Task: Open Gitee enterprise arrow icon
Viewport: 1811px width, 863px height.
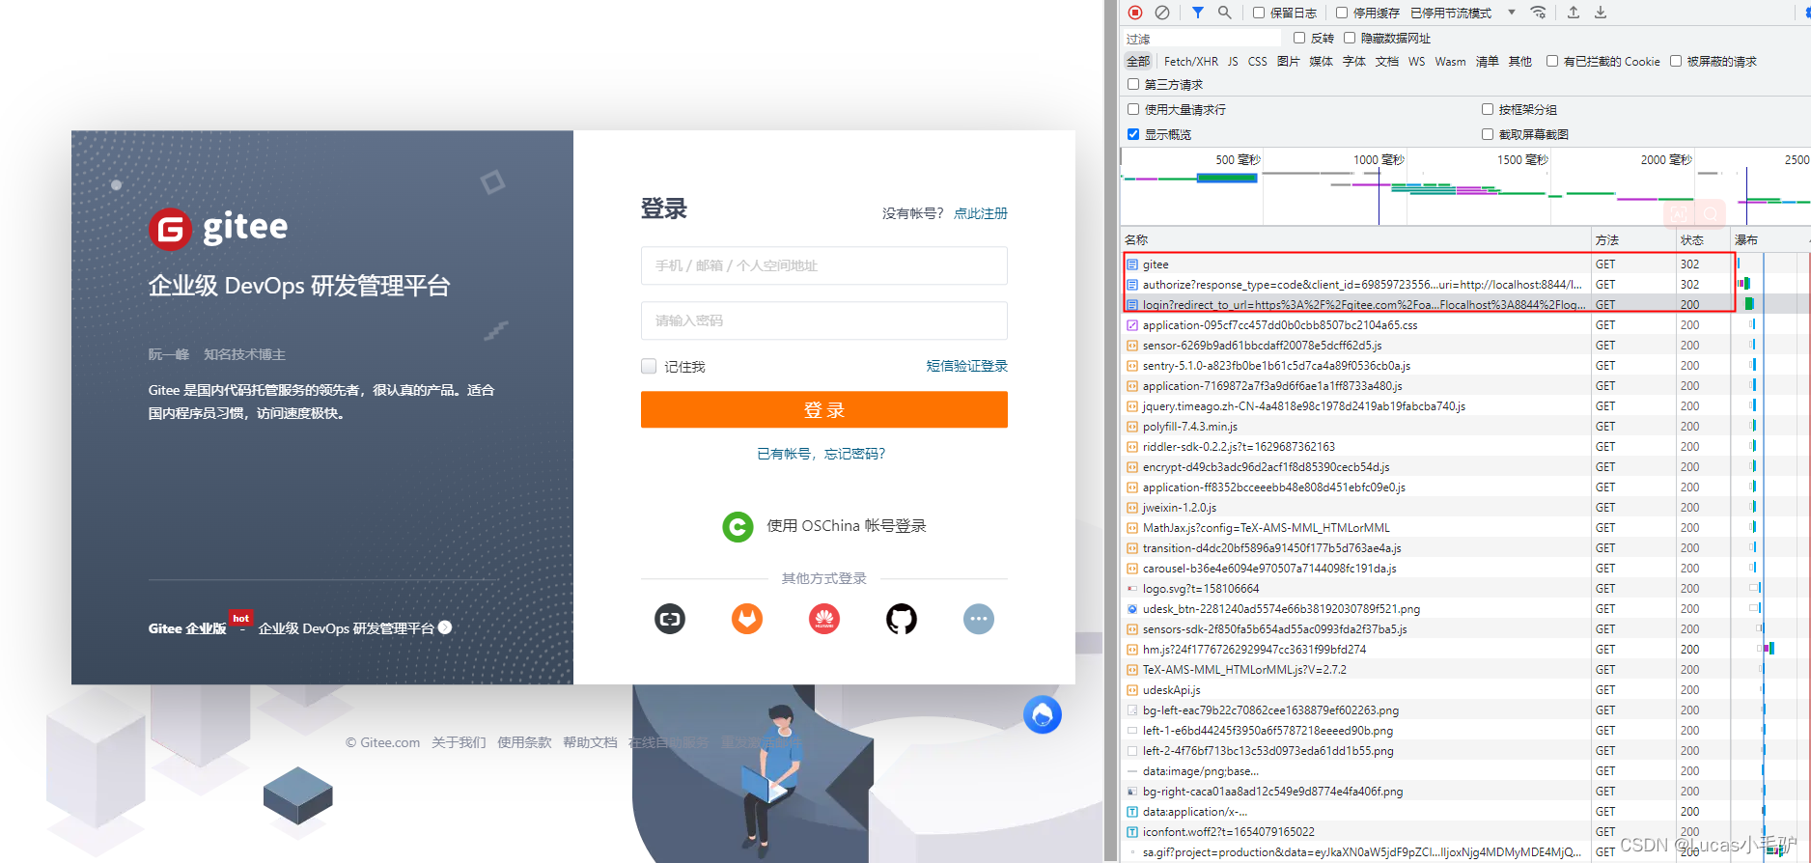Action: click(445, 627)
